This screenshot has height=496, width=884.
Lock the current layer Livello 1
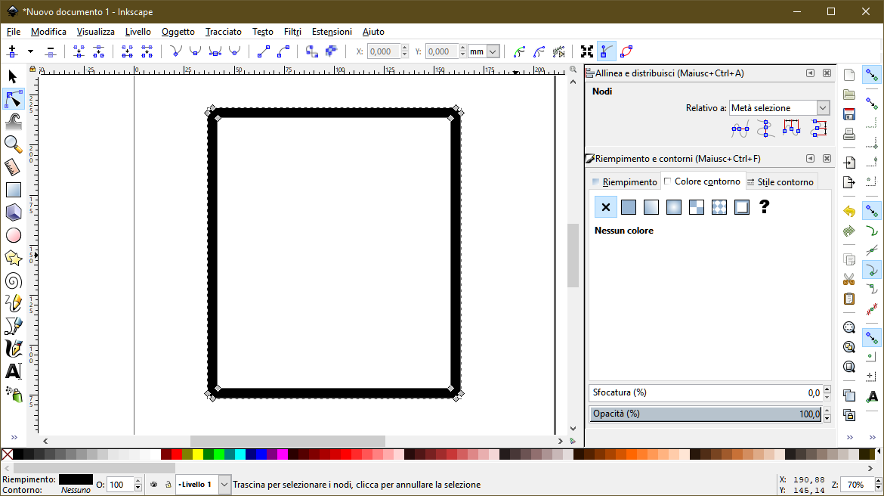tap(168, 484)
